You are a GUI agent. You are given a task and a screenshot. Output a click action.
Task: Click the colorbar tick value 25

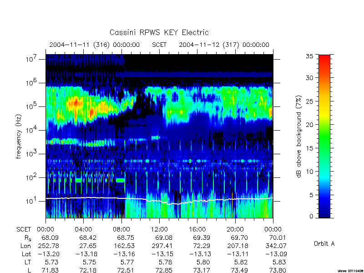point(309,101)
